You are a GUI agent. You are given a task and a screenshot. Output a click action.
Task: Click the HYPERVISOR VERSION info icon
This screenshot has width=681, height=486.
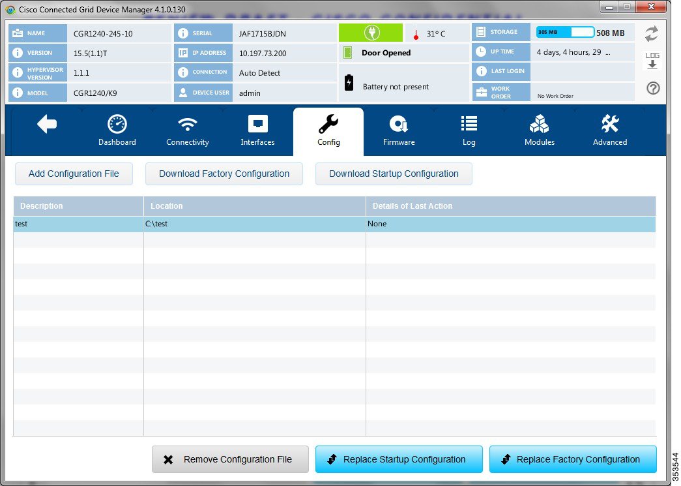(18, 72)
